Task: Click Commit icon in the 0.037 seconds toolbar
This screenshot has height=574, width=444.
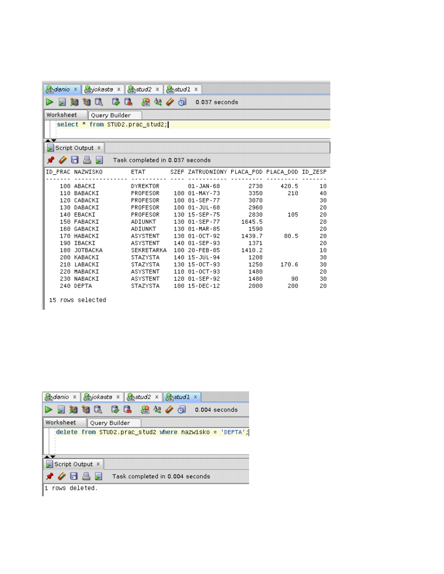Action: 116,102
